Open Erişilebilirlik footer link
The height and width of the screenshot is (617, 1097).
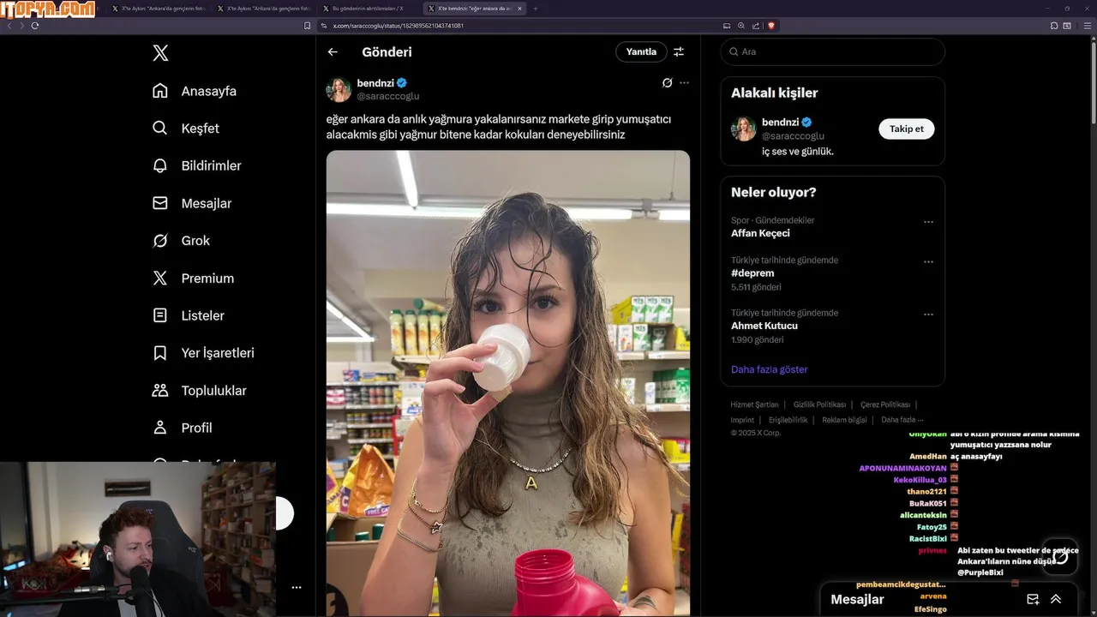point(788,420)
